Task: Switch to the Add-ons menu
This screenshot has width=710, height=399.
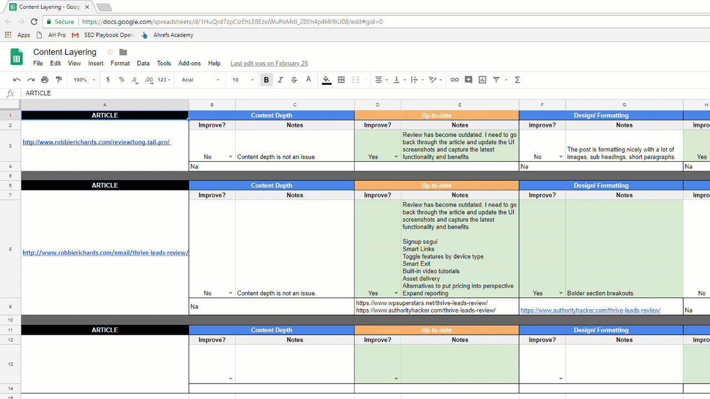Action: tap(189, 63)
